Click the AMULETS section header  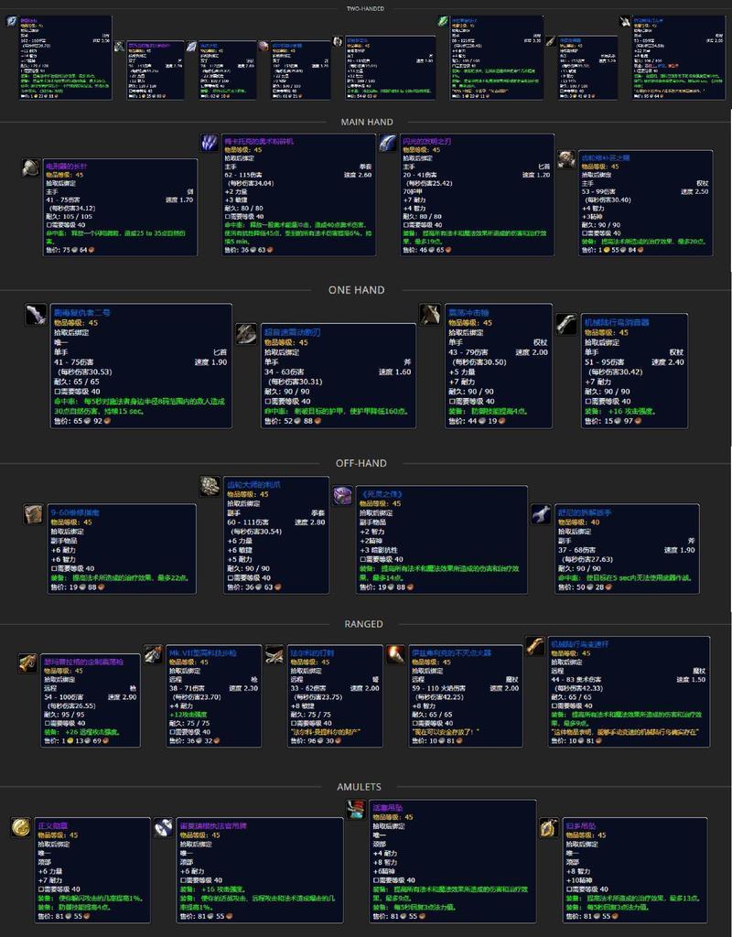359,787
